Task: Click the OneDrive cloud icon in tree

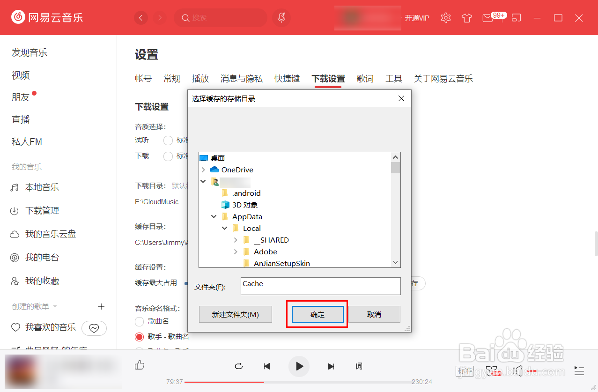Action: pos(214,170)
